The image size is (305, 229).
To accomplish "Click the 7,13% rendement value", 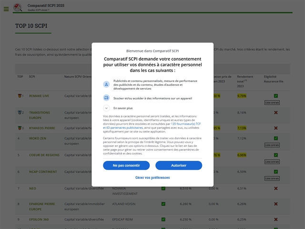I will (242, 128).
